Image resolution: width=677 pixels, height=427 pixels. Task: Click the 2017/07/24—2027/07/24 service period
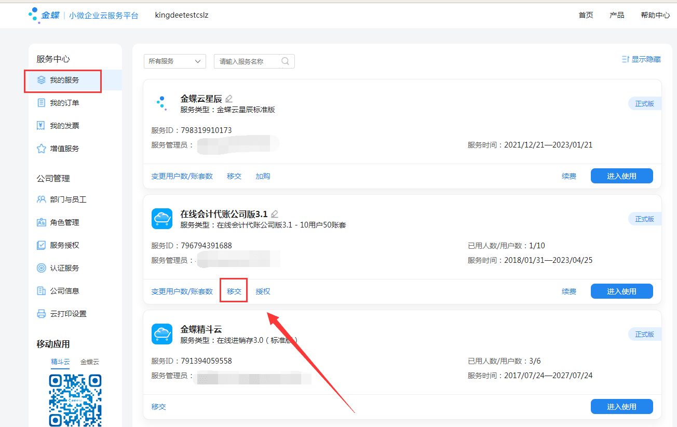click(548, 375)
